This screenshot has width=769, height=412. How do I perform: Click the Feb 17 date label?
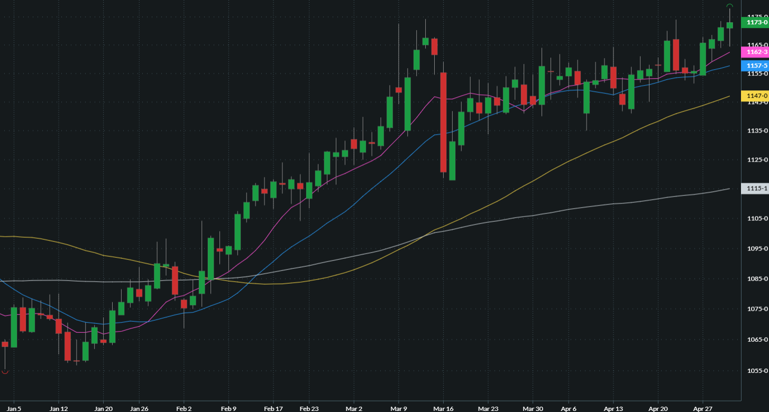(x=273, y=408)
